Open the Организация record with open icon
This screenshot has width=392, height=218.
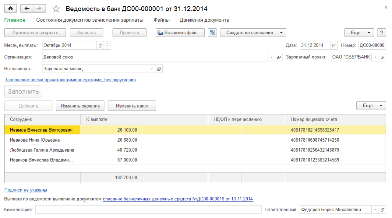[x=279, y=57]
